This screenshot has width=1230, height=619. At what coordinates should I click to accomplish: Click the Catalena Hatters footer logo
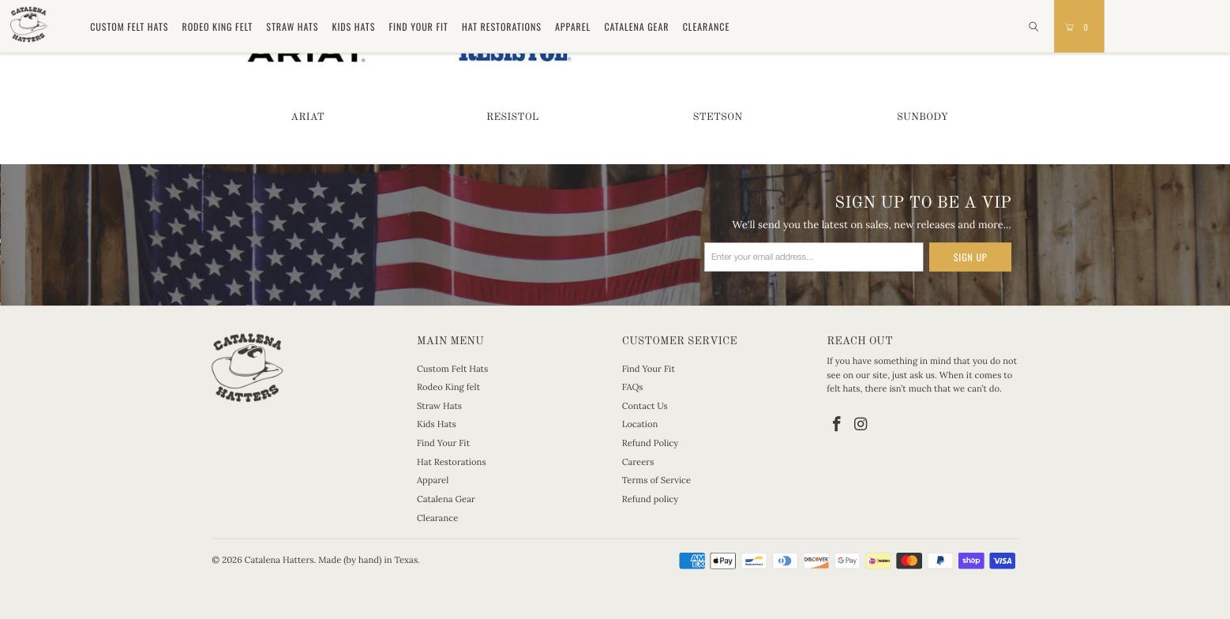(247, 368)
